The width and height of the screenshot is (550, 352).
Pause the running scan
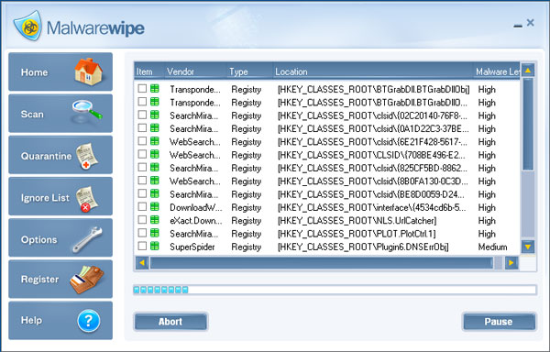pos(499,322)
